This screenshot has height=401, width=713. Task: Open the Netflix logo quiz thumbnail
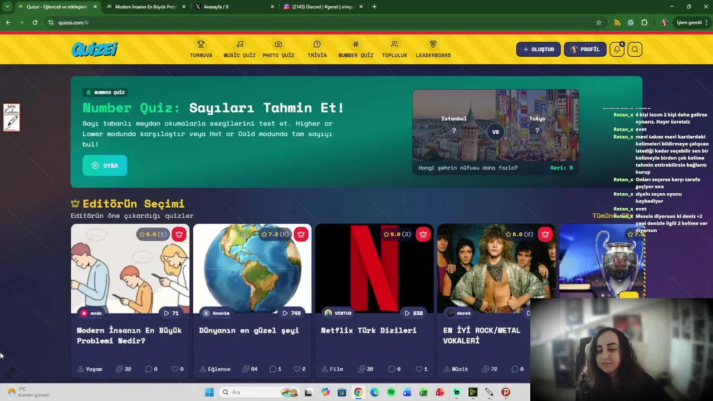pyautogui.click(x=374, y=268)
